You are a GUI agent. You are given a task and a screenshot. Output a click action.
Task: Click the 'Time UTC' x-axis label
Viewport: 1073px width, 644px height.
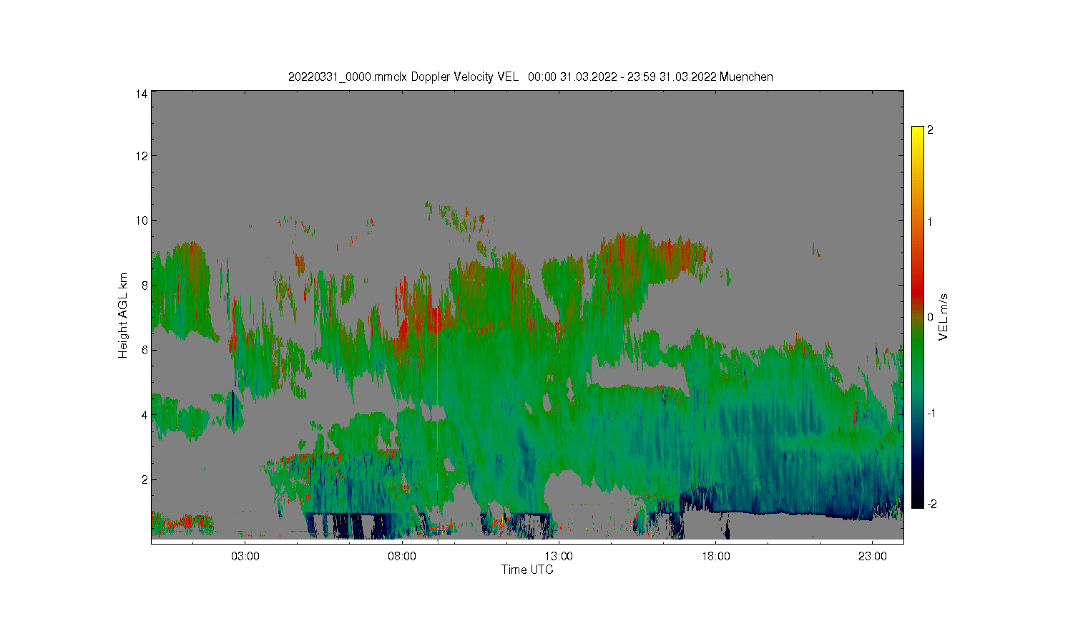pyautogui.click(x=527, y=570)
